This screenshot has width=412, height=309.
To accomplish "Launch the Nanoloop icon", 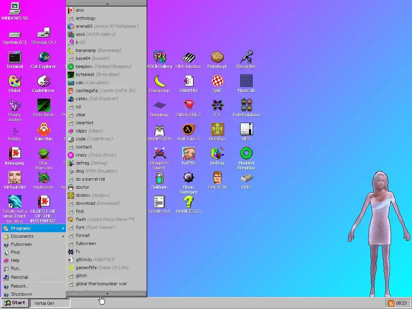I will [x=159, y=109].
